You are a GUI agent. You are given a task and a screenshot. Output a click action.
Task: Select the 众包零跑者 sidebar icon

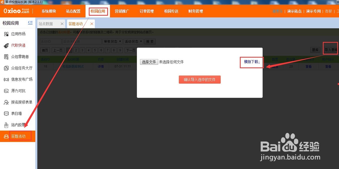(x=6, y=57)
